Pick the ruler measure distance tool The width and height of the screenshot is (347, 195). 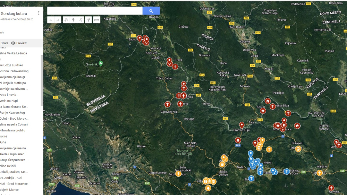pos(97,20)
